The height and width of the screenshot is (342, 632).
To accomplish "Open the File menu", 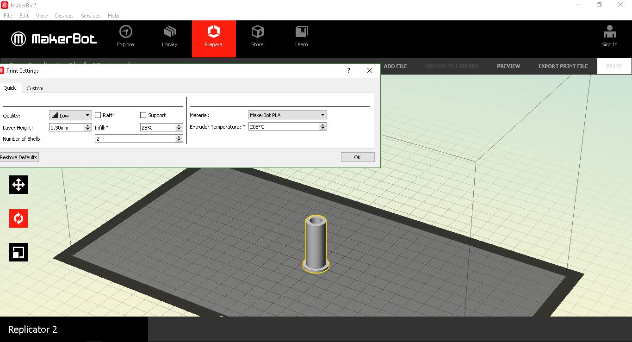I will [7, 15].
